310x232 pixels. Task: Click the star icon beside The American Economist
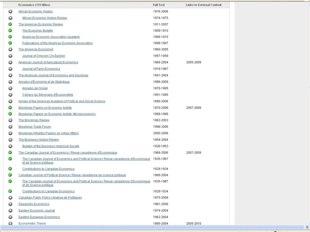coord(10,49)
